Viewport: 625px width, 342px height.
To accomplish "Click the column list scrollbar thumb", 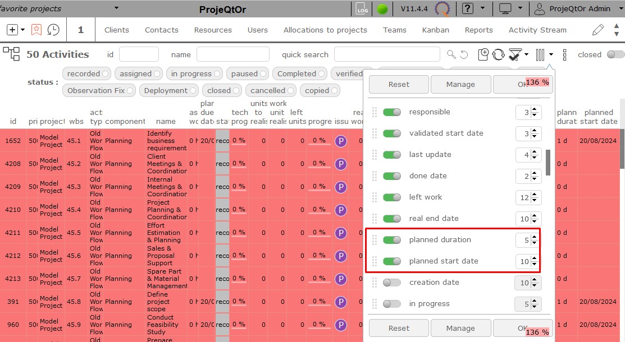I will 548,163.
